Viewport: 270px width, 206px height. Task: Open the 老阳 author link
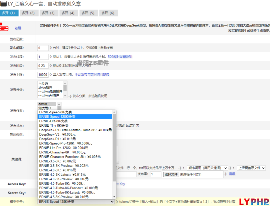point(18,28)
